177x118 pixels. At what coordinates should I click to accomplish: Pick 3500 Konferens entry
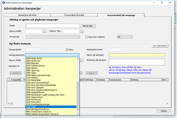click(x=51, y=100)
